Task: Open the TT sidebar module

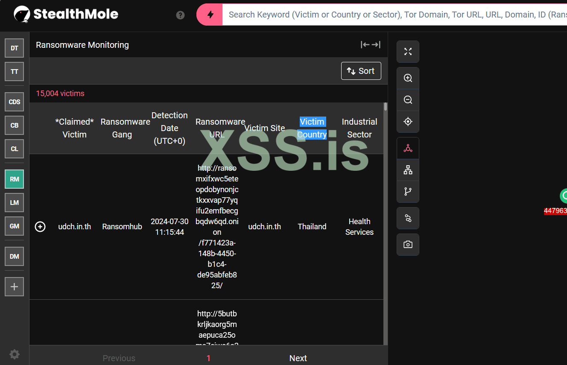Action: click(15, 72)
